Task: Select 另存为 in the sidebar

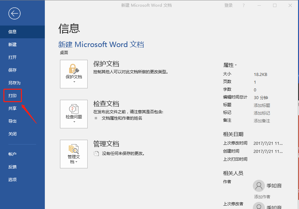Action: coord(14,83)
